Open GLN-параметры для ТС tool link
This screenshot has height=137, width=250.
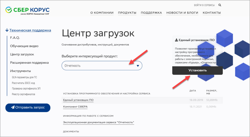click(x=24, y=77)
